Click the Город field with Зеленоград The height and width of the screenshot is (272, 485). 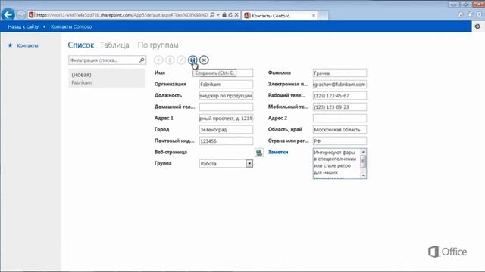point(226,129)
